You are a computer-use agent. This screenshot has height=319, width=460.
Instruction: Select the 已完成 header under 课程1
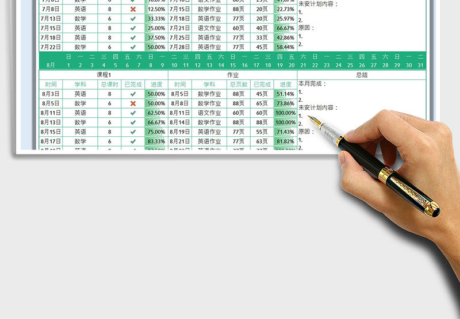(133, 84)
